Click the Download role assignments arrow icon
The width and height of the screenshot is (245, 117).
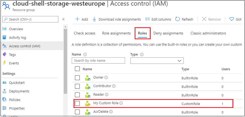click(94, 19)
